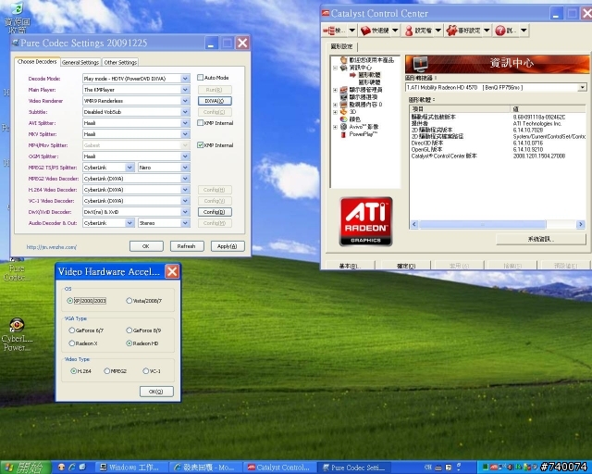Switch to Windows Task Manager taskbar item
This screenshot has height=474, width=592.
129,468
